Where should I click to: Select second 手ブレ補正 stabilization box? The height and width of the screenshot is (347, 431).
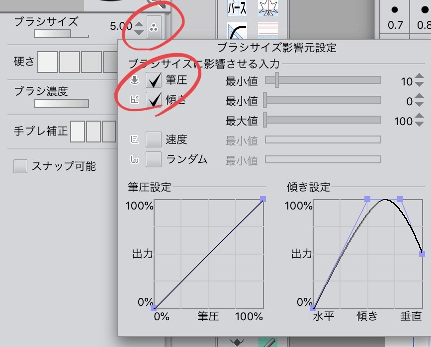(93, 132)
